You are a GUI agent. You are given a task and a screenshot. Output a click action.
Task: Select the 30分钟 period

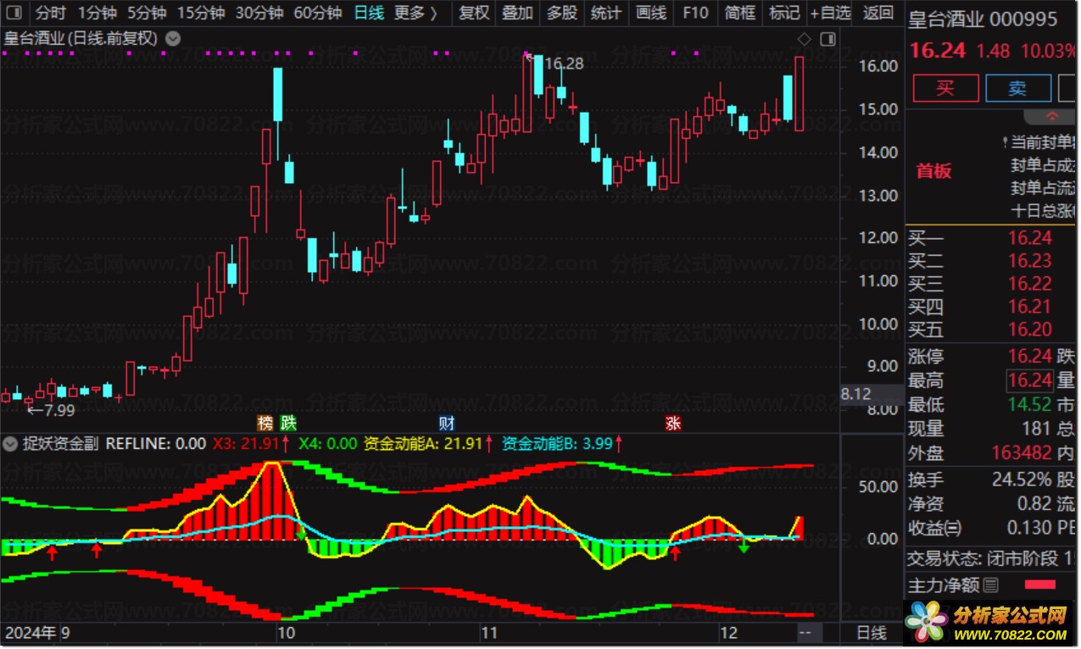point(259,13)
